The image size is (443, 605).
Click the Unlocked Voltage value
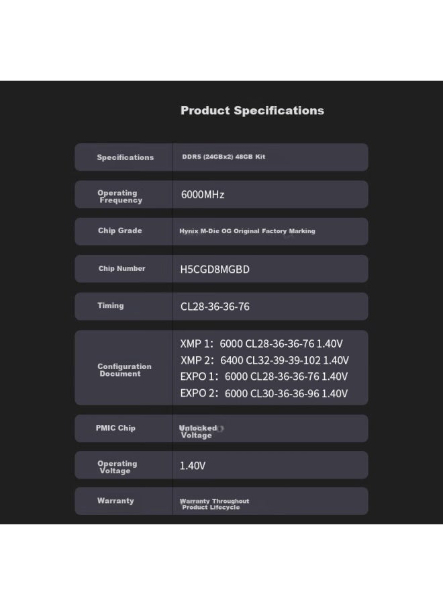[x=198, y=432]
